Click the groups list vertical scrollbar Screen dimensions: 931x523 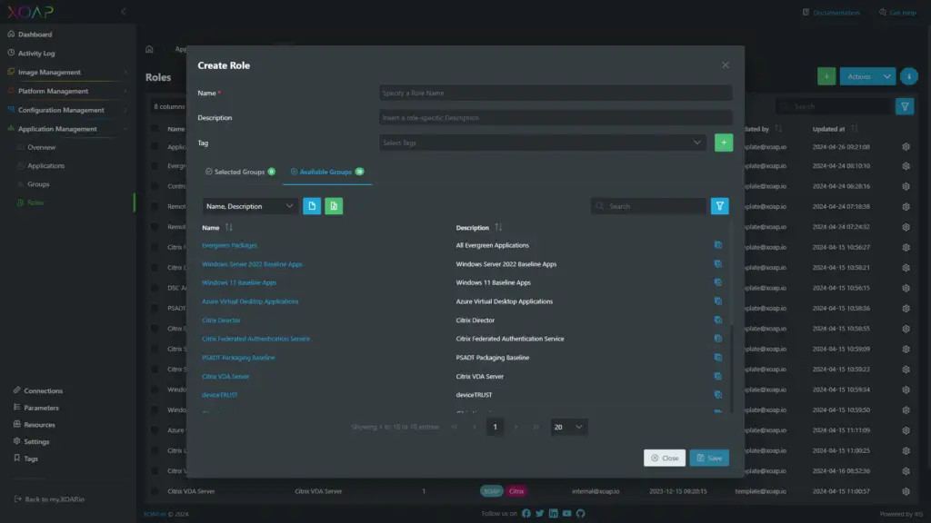[732, 368]
